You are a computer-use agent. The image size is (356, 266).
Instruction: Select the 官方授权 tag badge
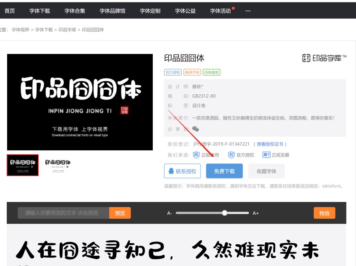click(x=173, y=72)
